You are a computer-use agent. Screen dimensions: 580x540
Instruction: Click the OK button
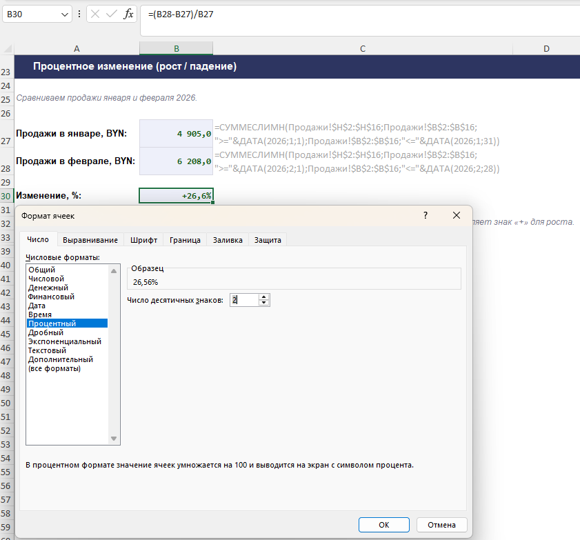click(384, 525)
